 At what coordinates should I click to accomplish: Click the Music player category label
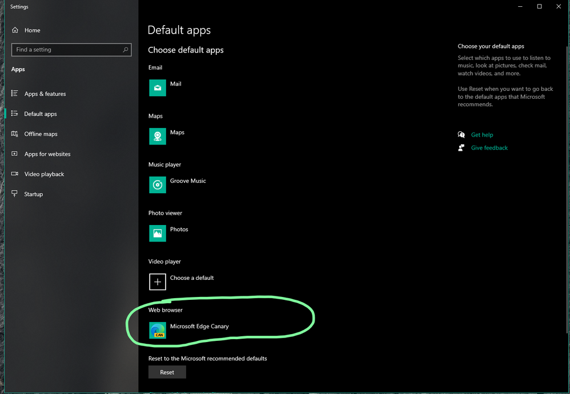point(164,164)
